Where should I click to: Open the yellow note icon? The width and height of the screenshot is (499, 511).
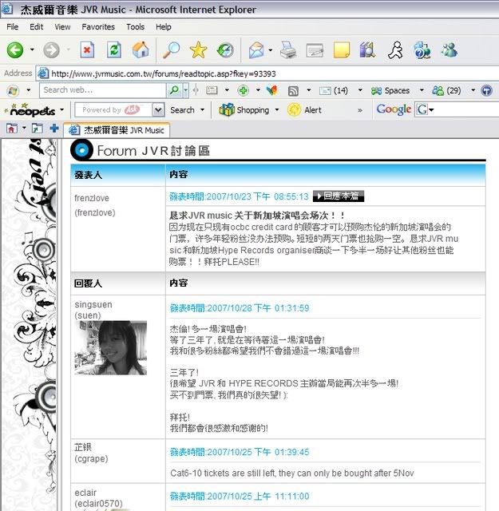[x=342, y=50]
